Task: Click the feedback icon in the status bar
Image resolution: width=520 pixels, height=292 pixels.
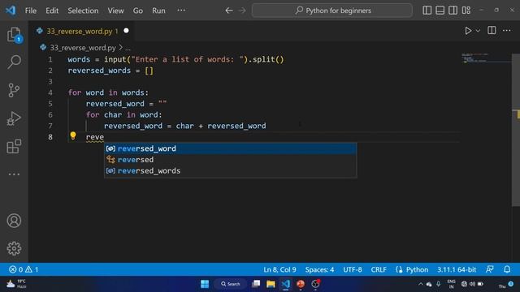Action: (489, 269)
